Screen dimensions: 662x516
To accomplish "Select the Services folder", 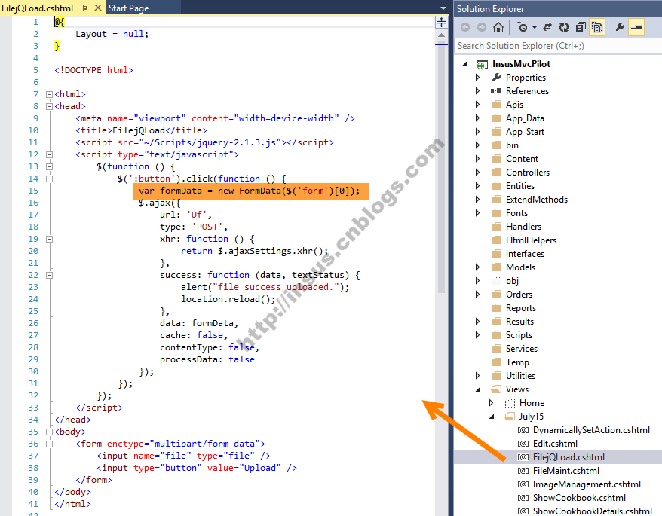I will pyautogui.click(x=522, y=349).
